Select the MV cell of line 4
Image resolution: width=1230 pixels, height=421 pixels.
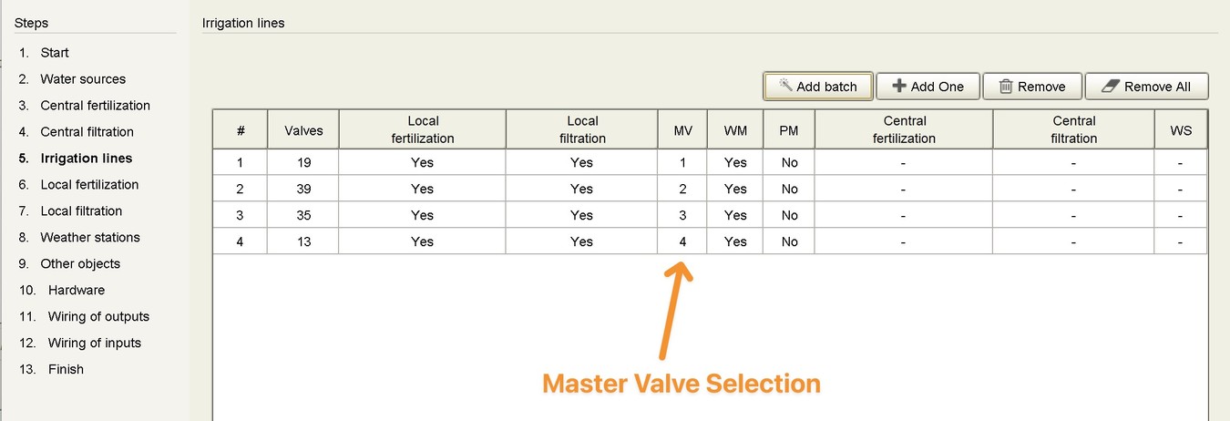[x=682, y=241]
